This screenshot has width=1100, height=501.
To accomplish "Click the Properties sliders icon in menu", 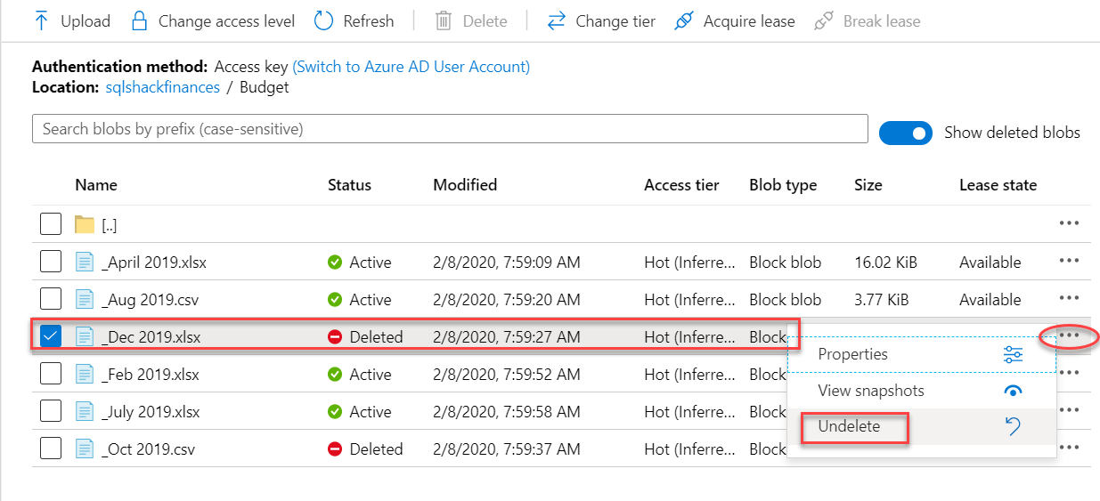I will (x=1013, y=354).
